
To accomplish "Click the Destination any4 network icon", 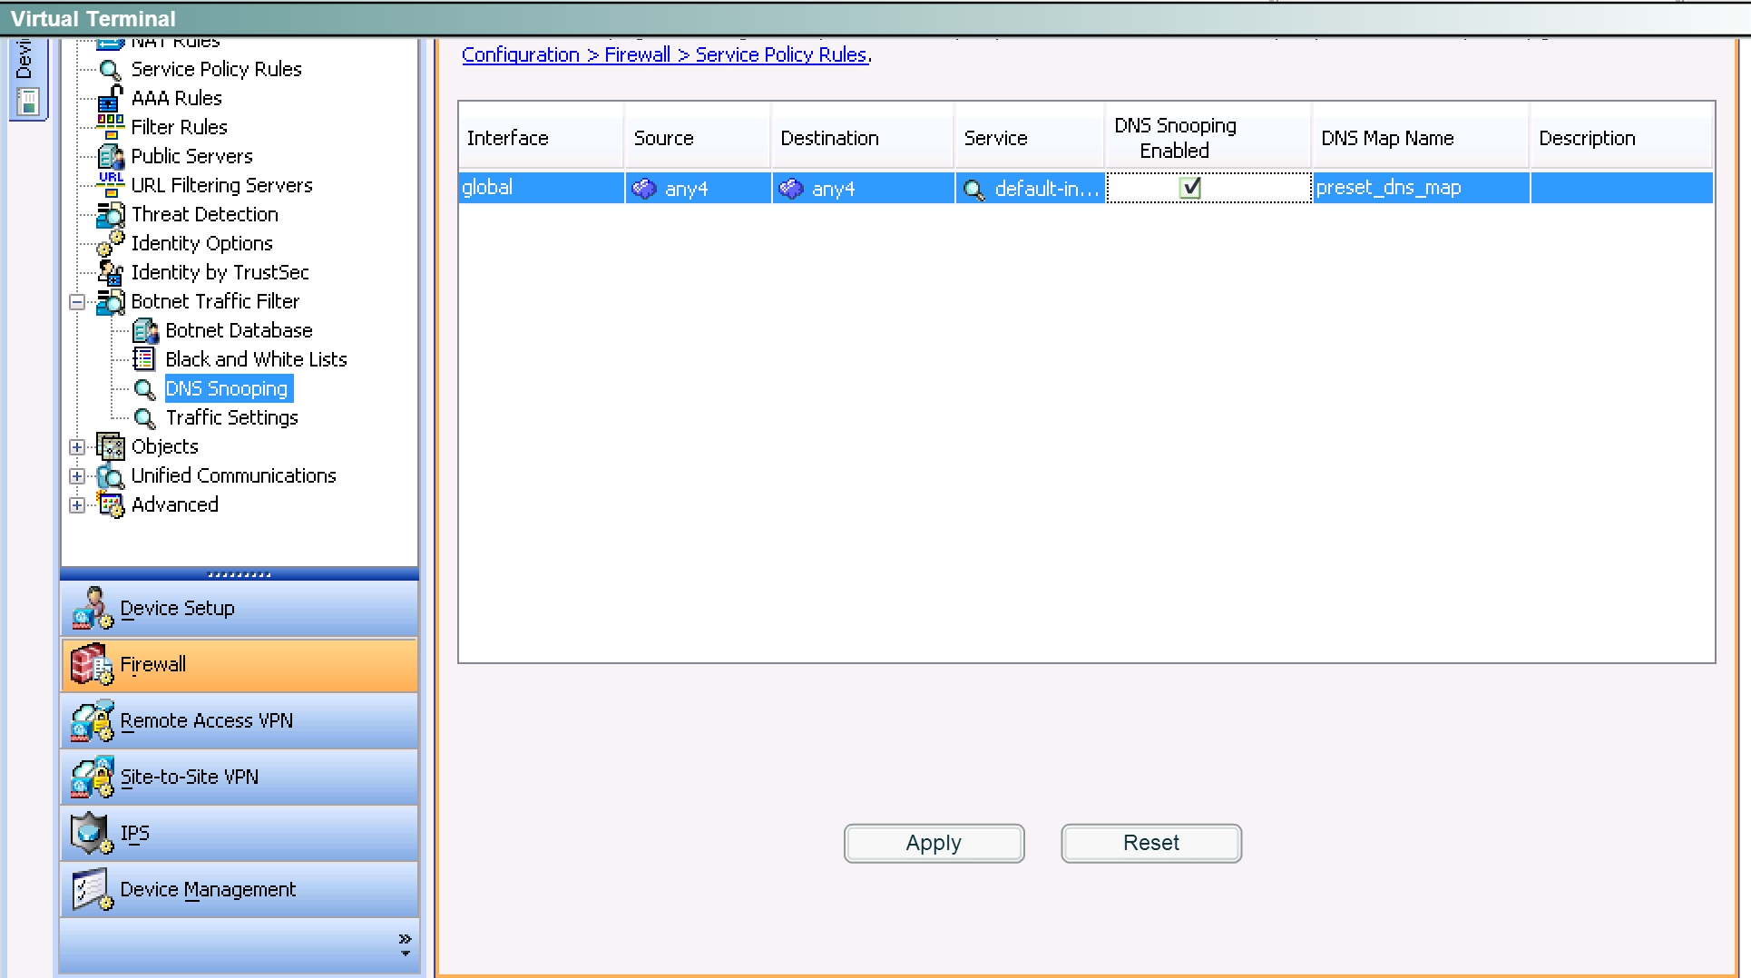I will (791, 189).
